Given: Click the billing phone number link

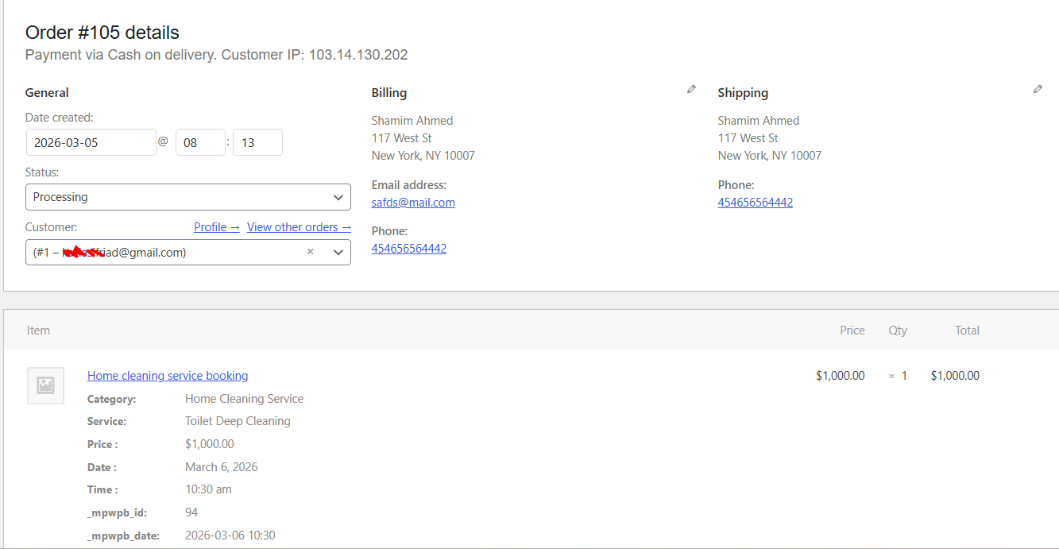Looking at the screenshot, I should (x=408, y=249).
